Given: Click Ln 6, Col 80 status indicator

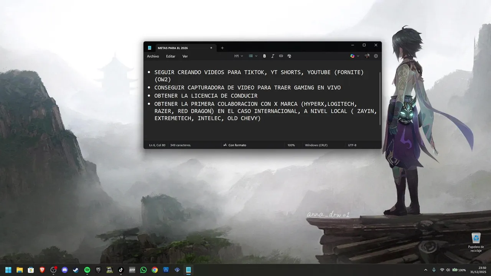Looking at the screenshot, I should coord(157,145).
